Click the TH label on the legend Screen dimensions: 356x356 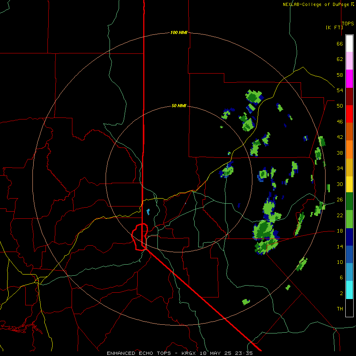(340, 309)
